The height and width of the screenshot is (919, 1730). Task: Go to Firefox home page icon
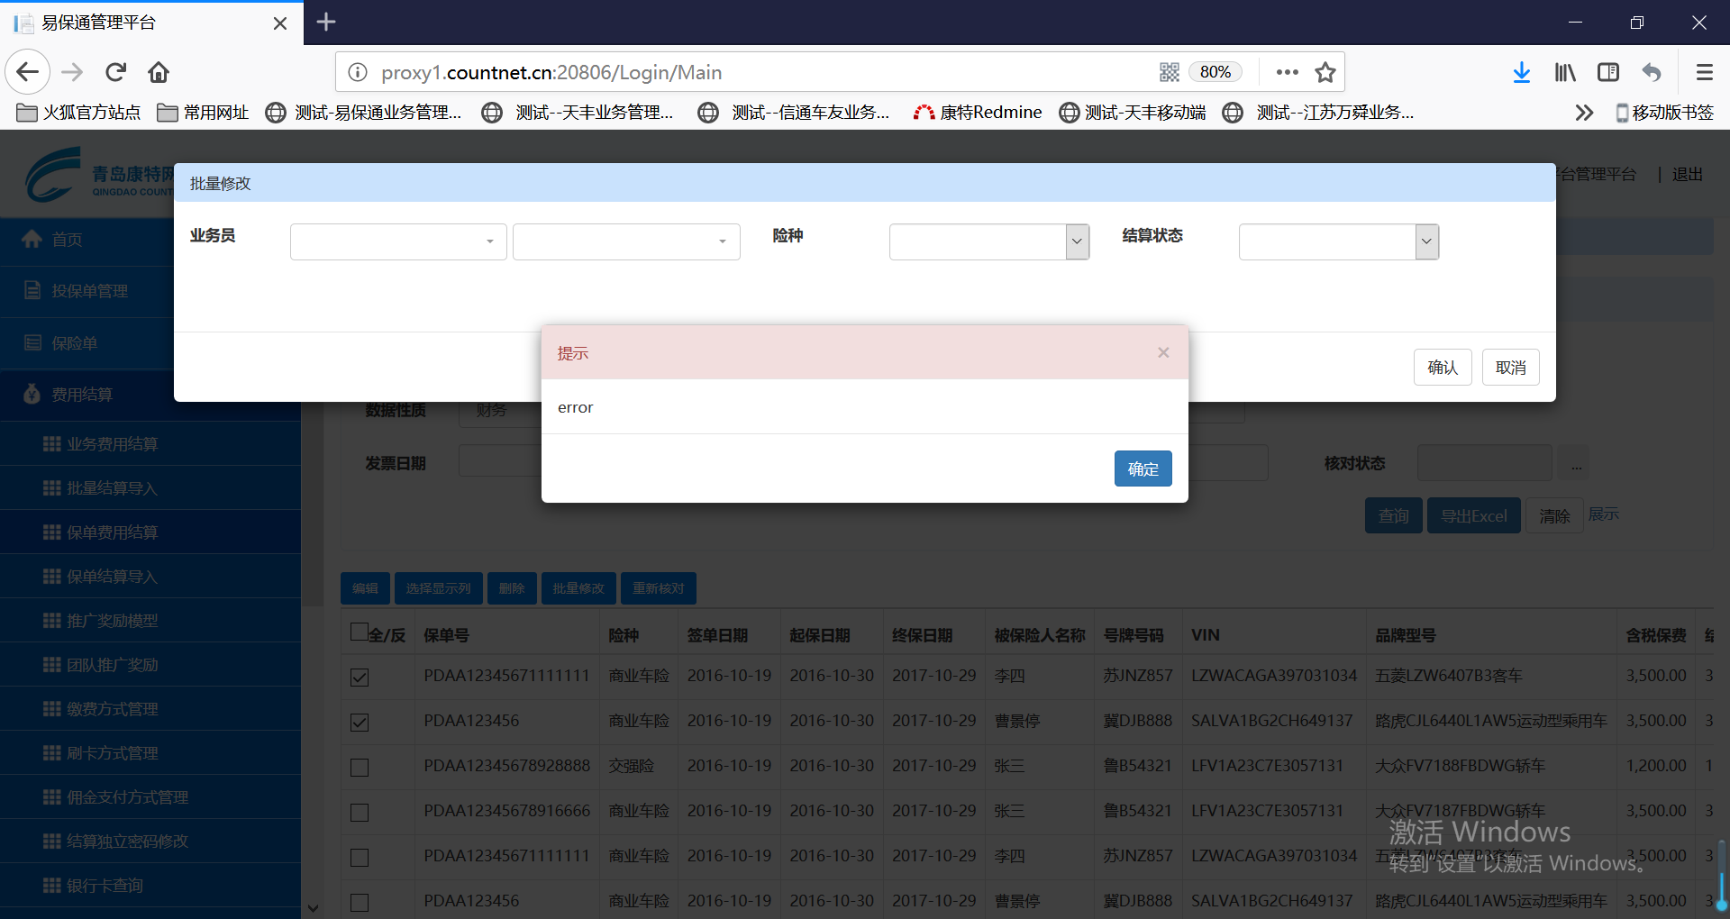click(x=159, y=72)
